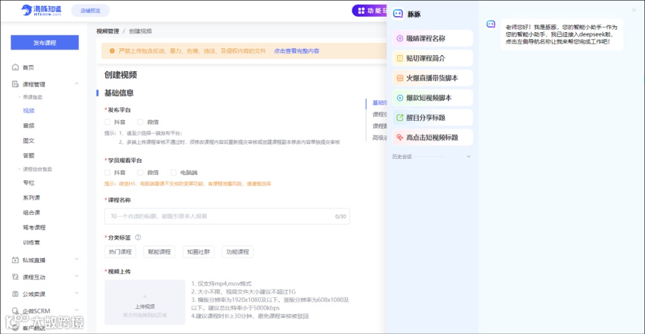Click the chat message bot avatar
Image resolution: width=645 pixels, height=334 pixels.
pos(491,24)
